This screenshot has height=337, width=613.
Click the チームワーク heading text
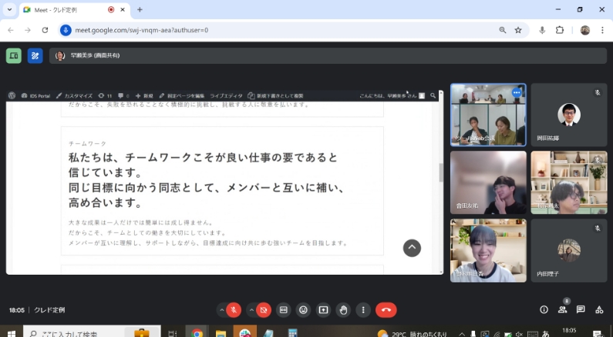click(87, 144)
